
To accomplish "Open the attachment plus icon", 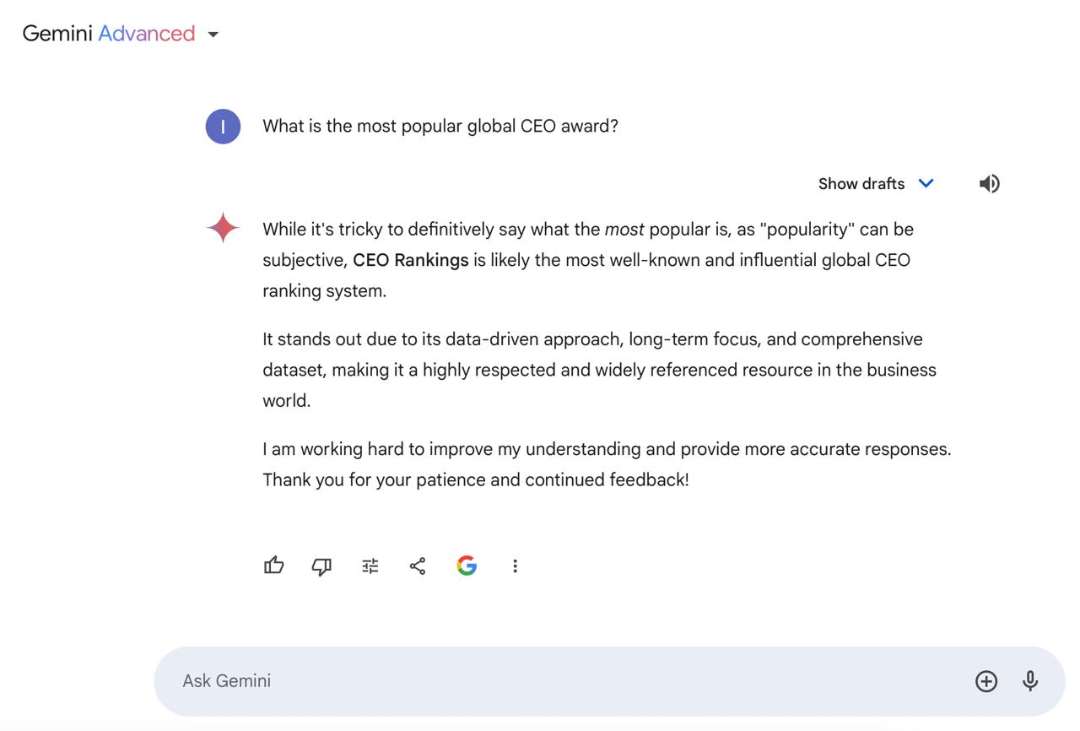I will click(x=985, y=681).
